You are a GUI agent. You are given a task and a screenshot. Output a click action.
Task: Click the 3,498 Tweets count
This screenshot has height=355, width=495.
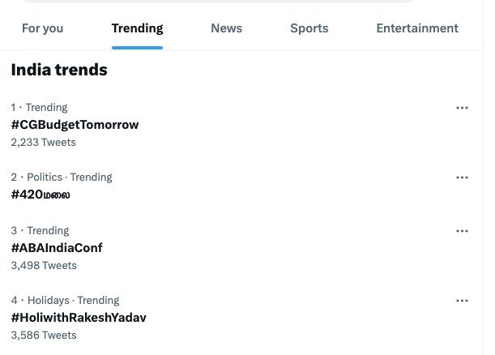tap(44, 265)
